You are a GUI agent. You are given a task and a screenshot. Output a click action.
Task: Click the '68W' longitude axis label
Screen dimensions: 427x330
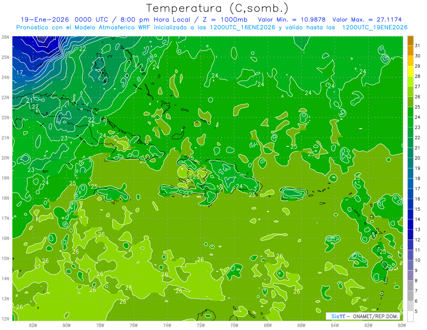click(x=268, y=325)
